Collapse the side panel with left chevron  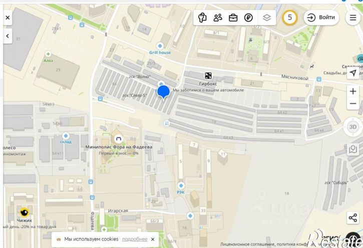[x=8, y=36]
